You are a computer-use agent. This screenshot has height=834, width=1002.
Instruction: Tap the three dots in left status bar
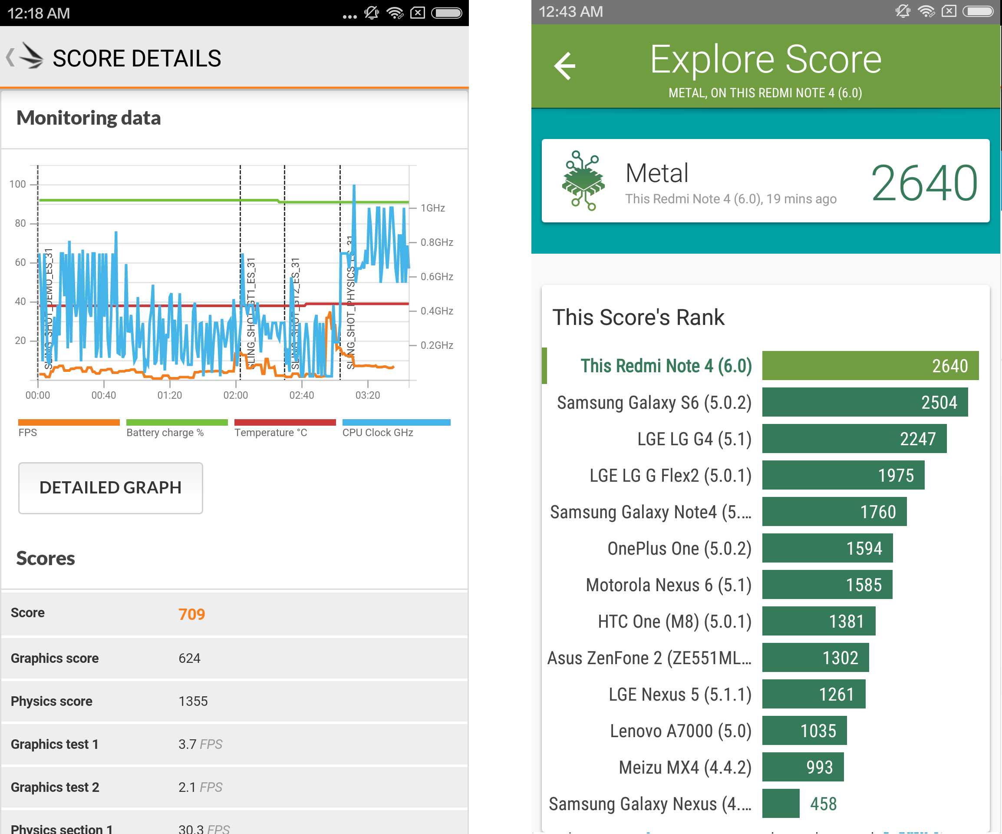350,17
